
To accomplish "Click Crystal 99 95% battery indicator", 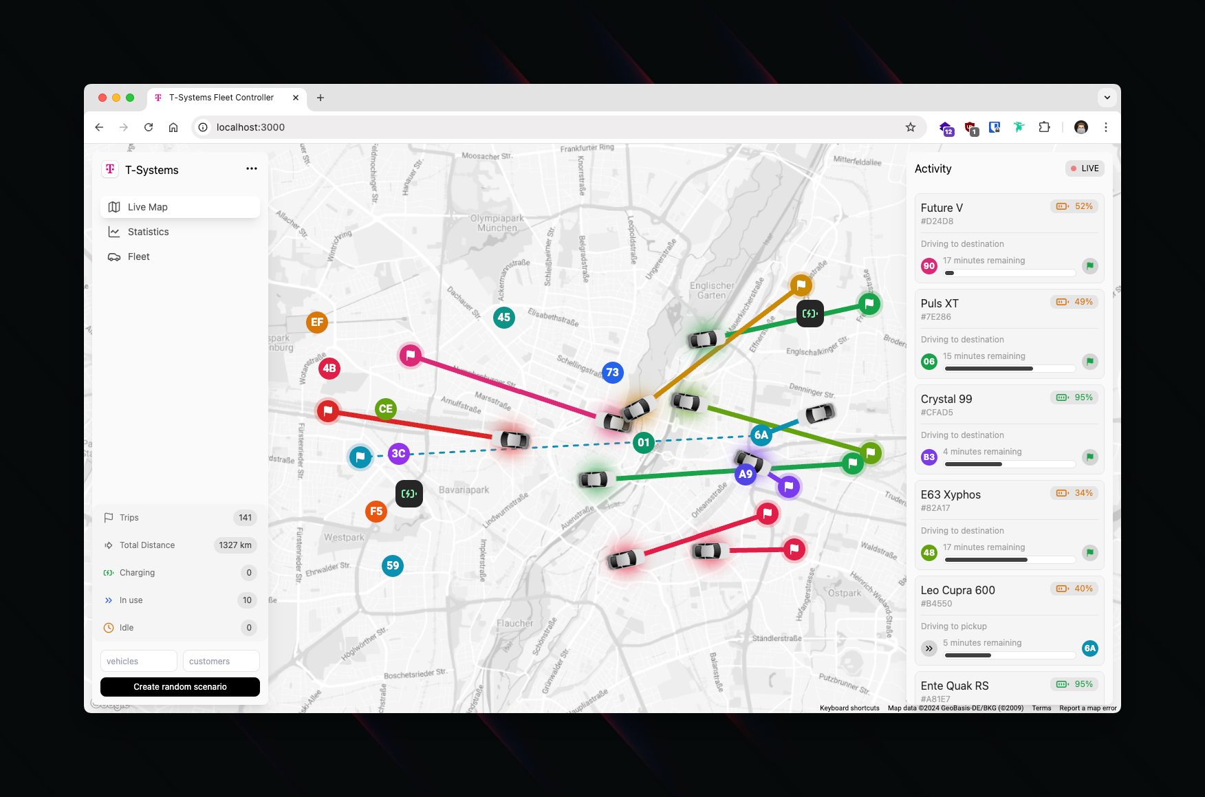I will pyautogui.click(x=1074, y=397).
